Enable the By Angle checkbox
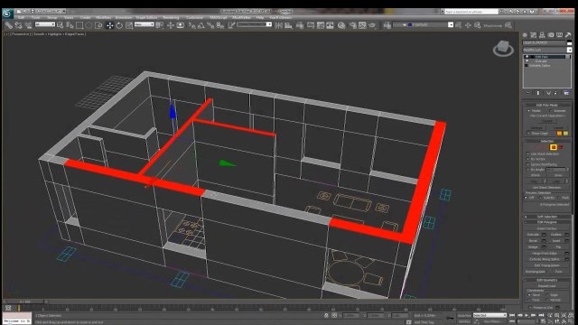This screenshot has width=578, height=325. pyautogui.click(x=527, y=170)
